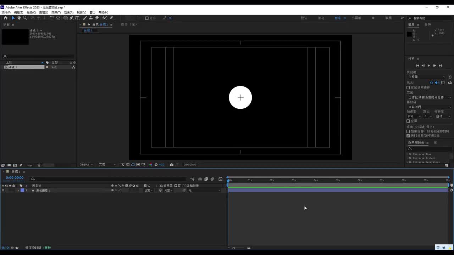Jump to first frame in Preview panel
Image resolution: width=454 pixels, height=255 pixels.
point(417,66)
